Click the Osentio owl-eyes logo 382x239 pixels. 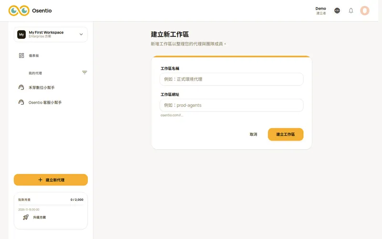point(19,11)
